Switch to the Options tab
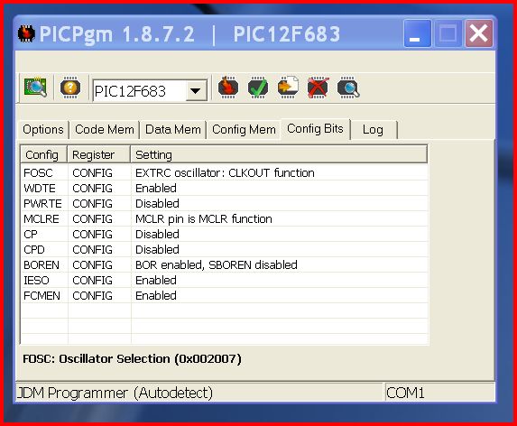The image size is (517, 426). point(43,130)
